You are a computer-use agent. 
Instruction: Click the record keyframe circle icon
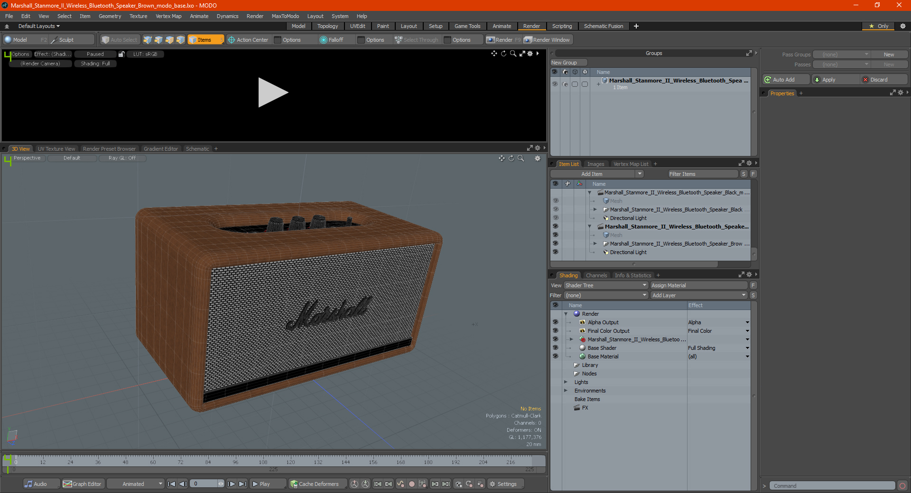(412, 484)
